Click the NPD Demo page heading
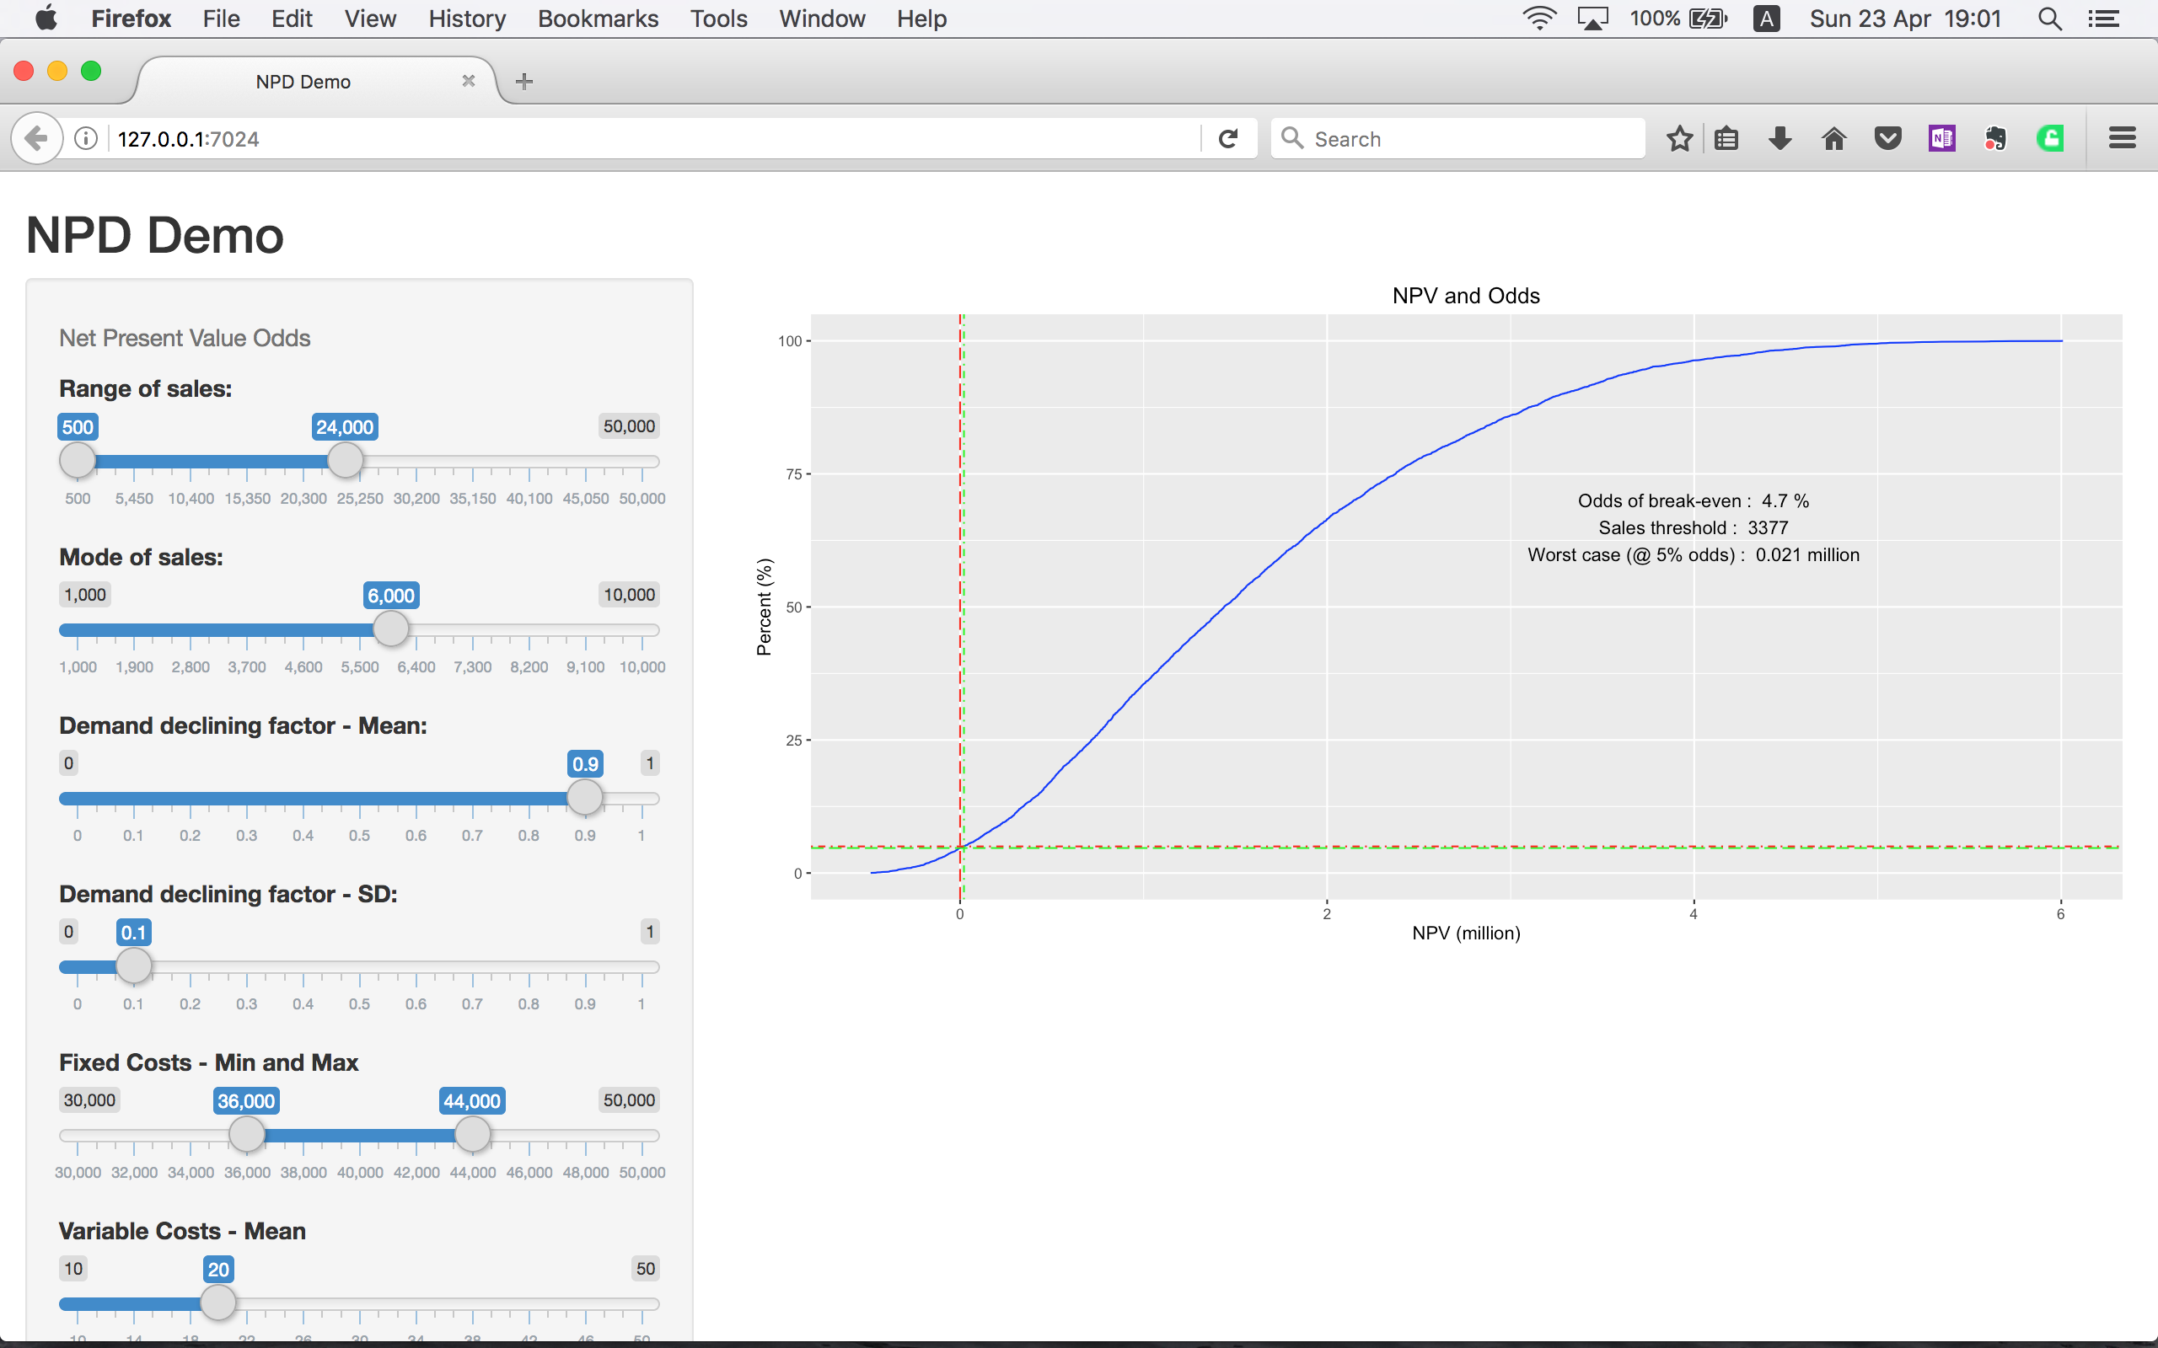Image resolution: width=2158 pixels, height=1348 pixels. point(154,235)
